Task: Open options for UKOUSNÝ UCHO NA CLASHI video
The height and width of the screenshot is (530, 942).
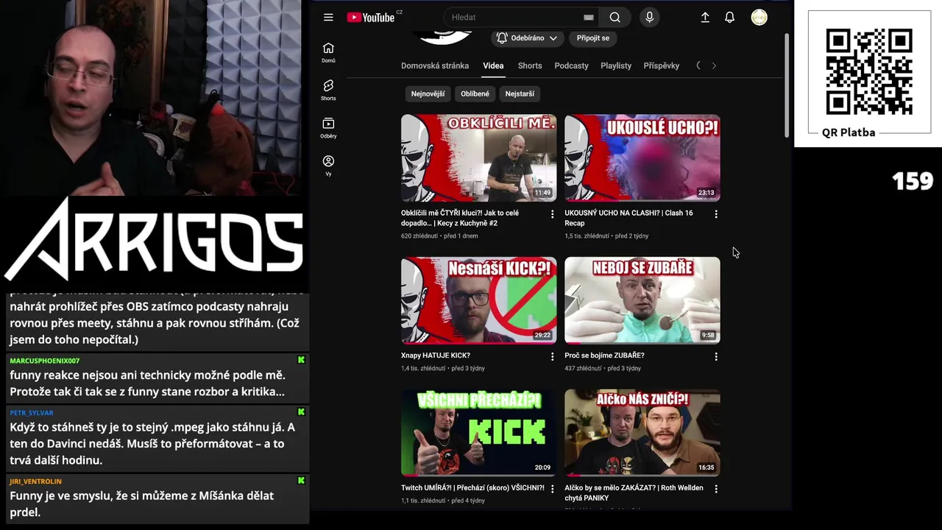Action: coord(716,214)
